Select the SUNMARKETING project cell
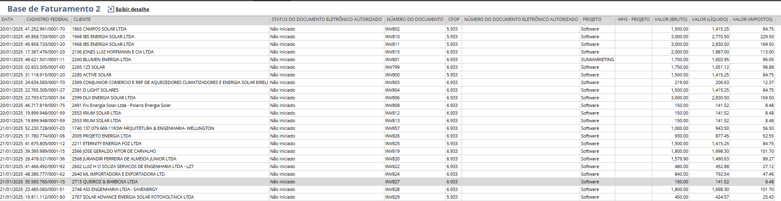The height and width of the screenshot is (201, 781). (597, 59)
